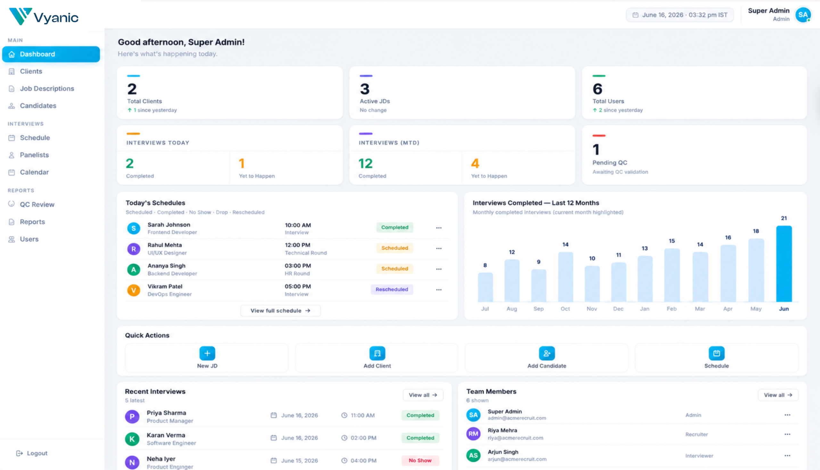
Task: Open the Clients page
Action: click(x=31, y=71)
